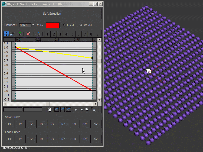
Task: Click the red X Delete point icon
Action: (x=28, y=34)
